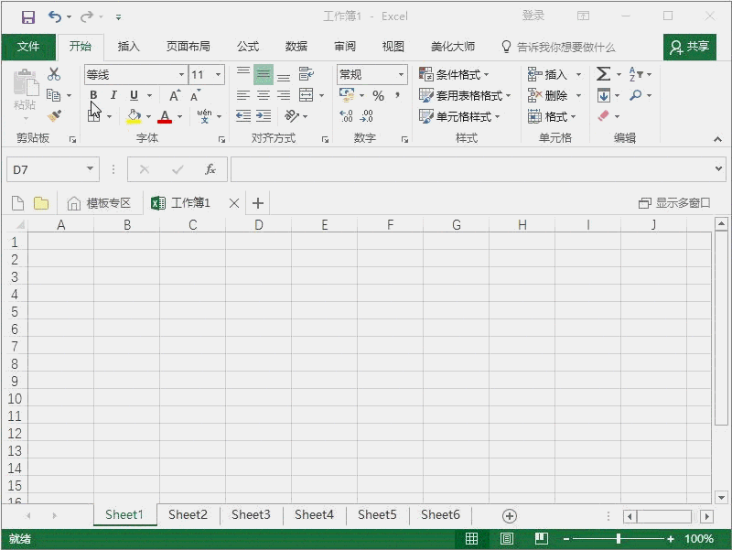The width and height of the screenshot is (732, 550).
Task: Collapse the ribbon with the up chevron
Action: (x=717, y=139)
